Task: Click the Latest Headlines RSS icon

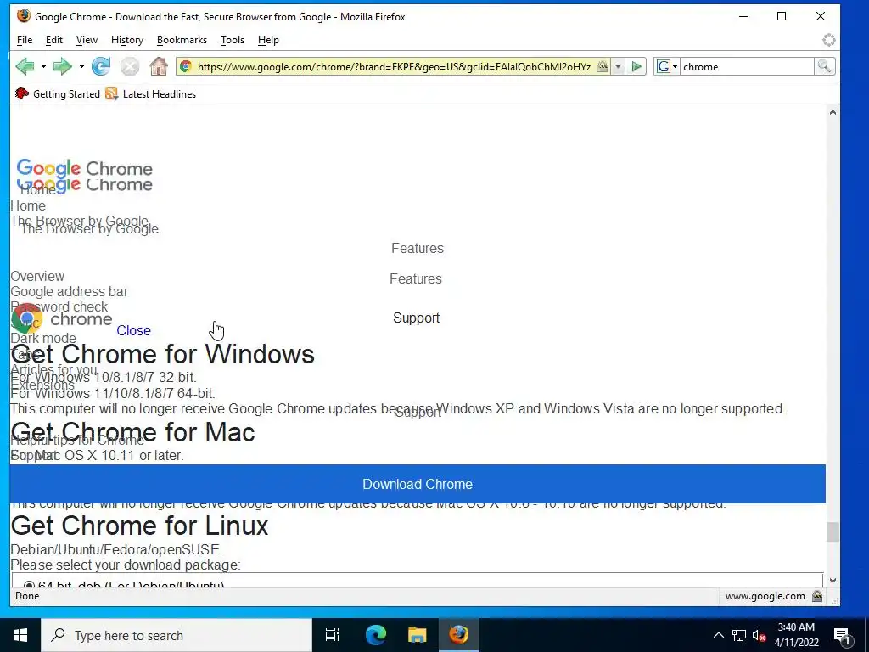Action: [111, 93]
